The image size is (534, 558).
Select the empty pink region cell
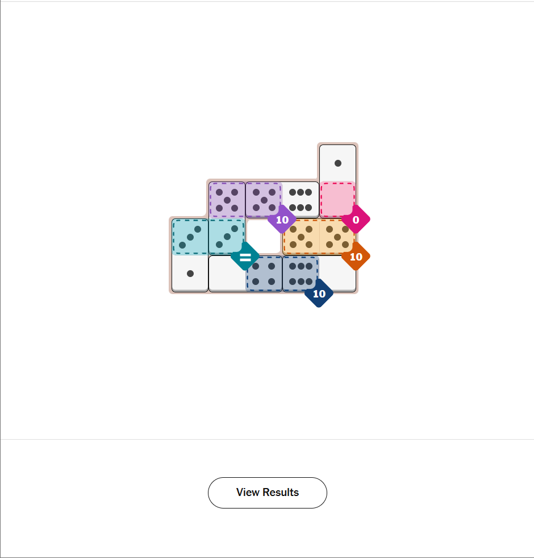(x=337, y=199)
